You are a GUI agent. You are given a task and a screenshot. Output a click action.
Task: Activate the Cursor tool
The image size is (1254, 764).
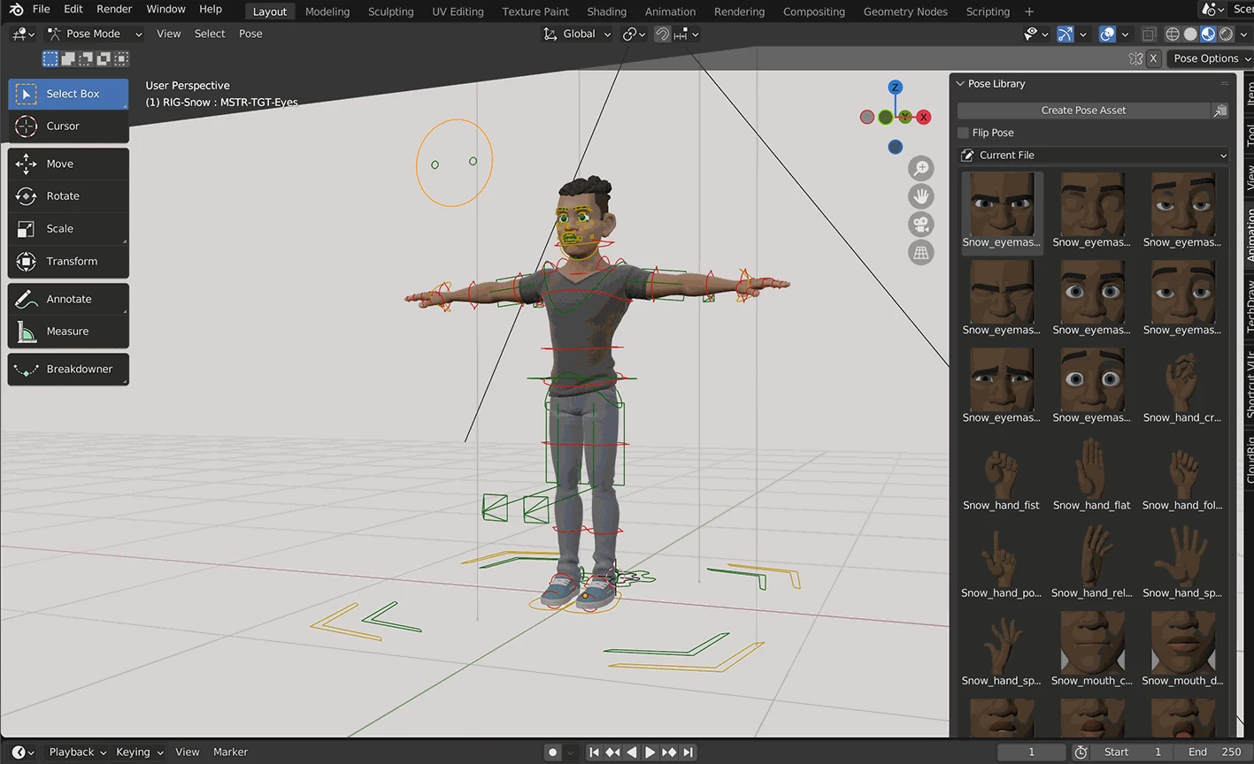(68, 126)
